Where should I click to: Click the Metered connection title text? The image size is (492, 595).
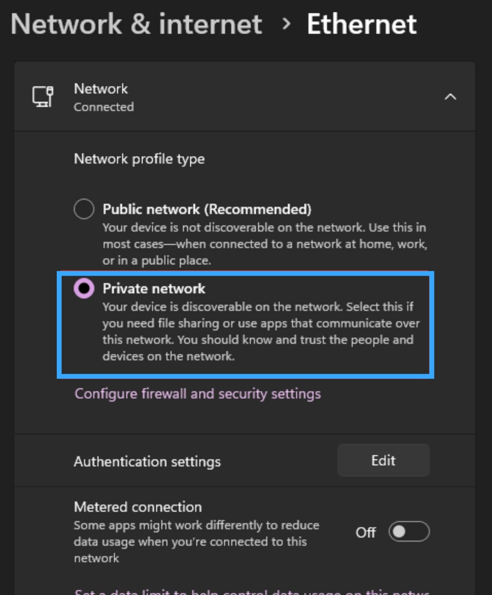[x=138, y=507]
